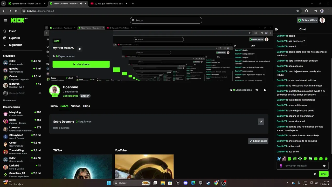
Task: Open Siguiendo in the sidebar
Action: (13, 45)
